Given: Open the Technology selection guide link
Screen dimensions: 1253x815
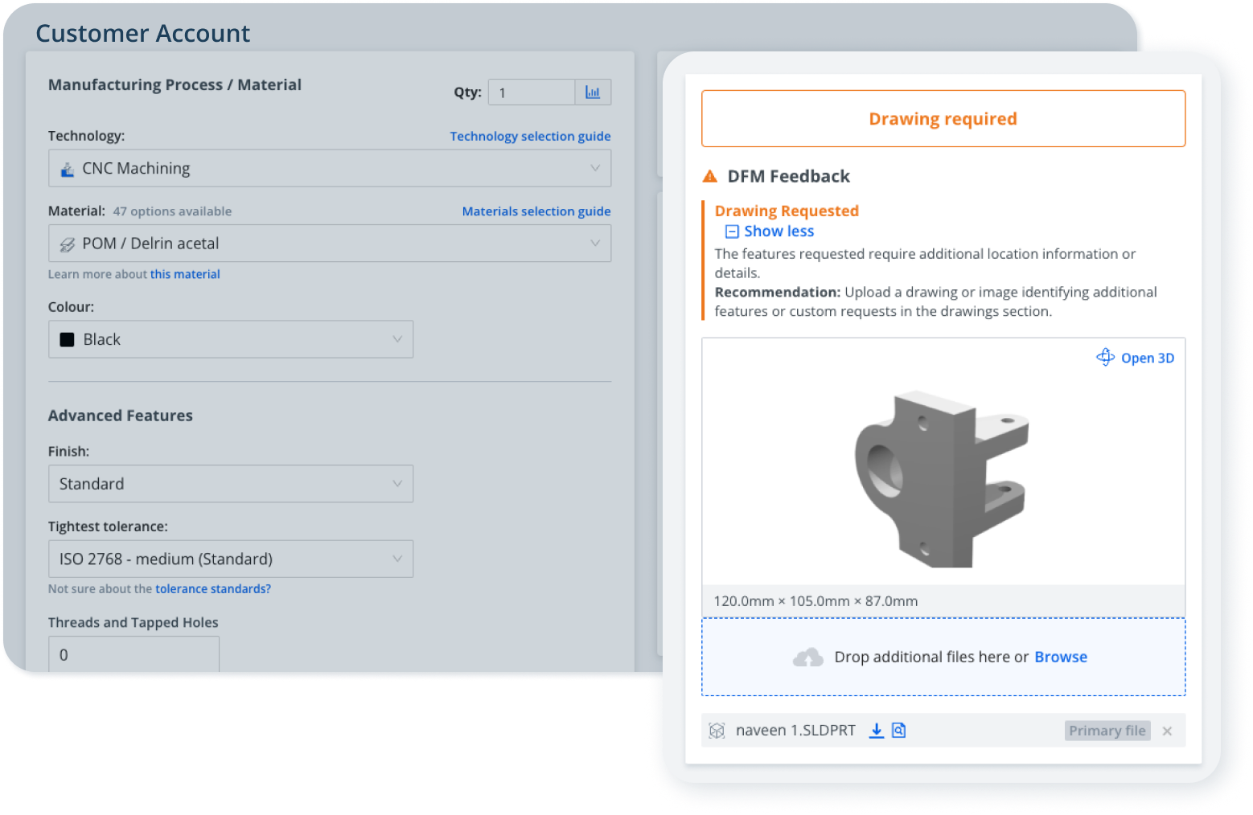Looking at the screenshot, I should (x=529, y=136).
